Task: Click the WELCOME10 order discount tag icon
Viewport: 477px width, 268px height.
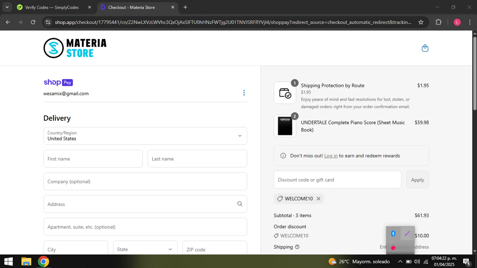Action: [276, 236]
